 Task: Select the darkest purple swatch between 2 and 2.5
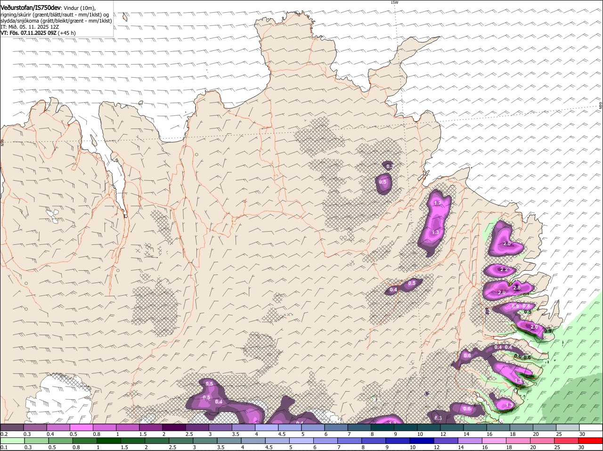[x=174, y=427]
